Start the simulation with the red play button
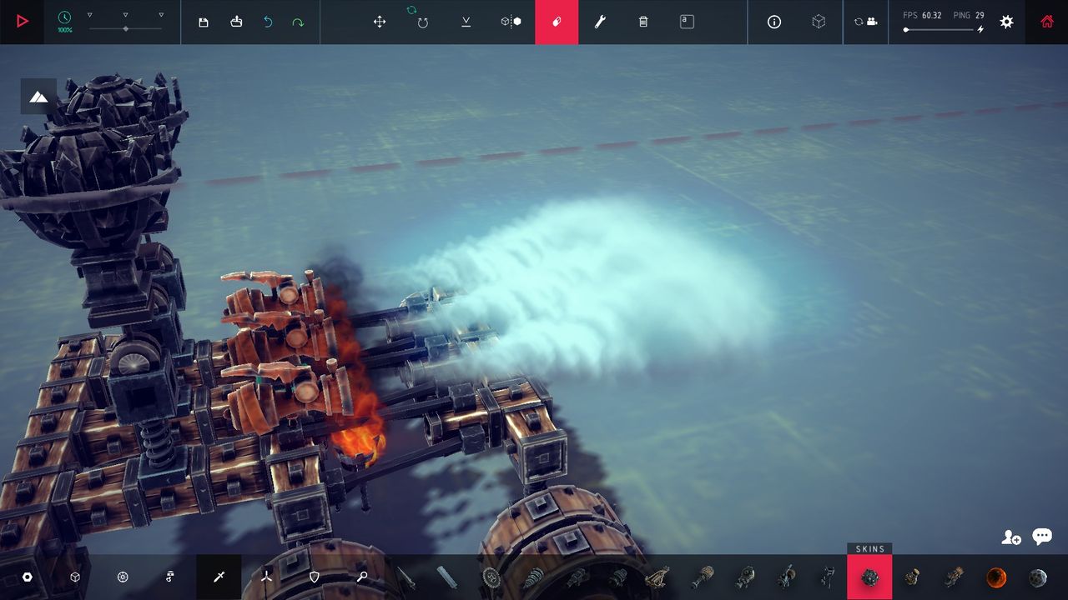Viewport: 1068px width, 600px height. pos(23,22)
